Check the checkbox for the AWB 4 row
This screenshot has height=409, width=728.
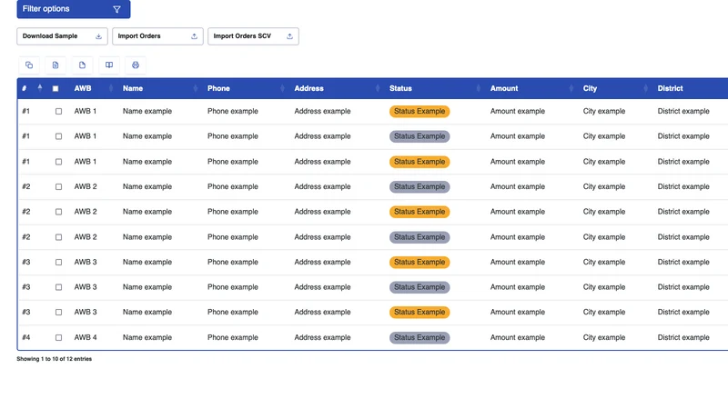coord(58,337)
